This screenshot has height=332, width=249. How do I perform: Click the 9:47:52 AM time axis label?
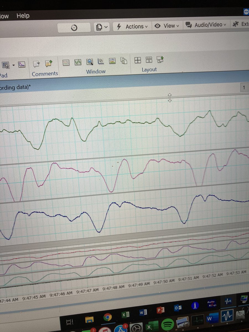[212, 276]
